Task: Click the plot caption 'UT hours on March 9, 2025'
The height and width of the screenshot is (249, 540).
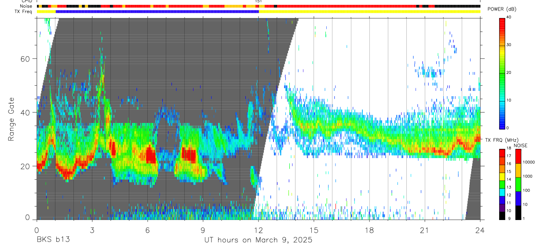Action: [x=258, y=240]
